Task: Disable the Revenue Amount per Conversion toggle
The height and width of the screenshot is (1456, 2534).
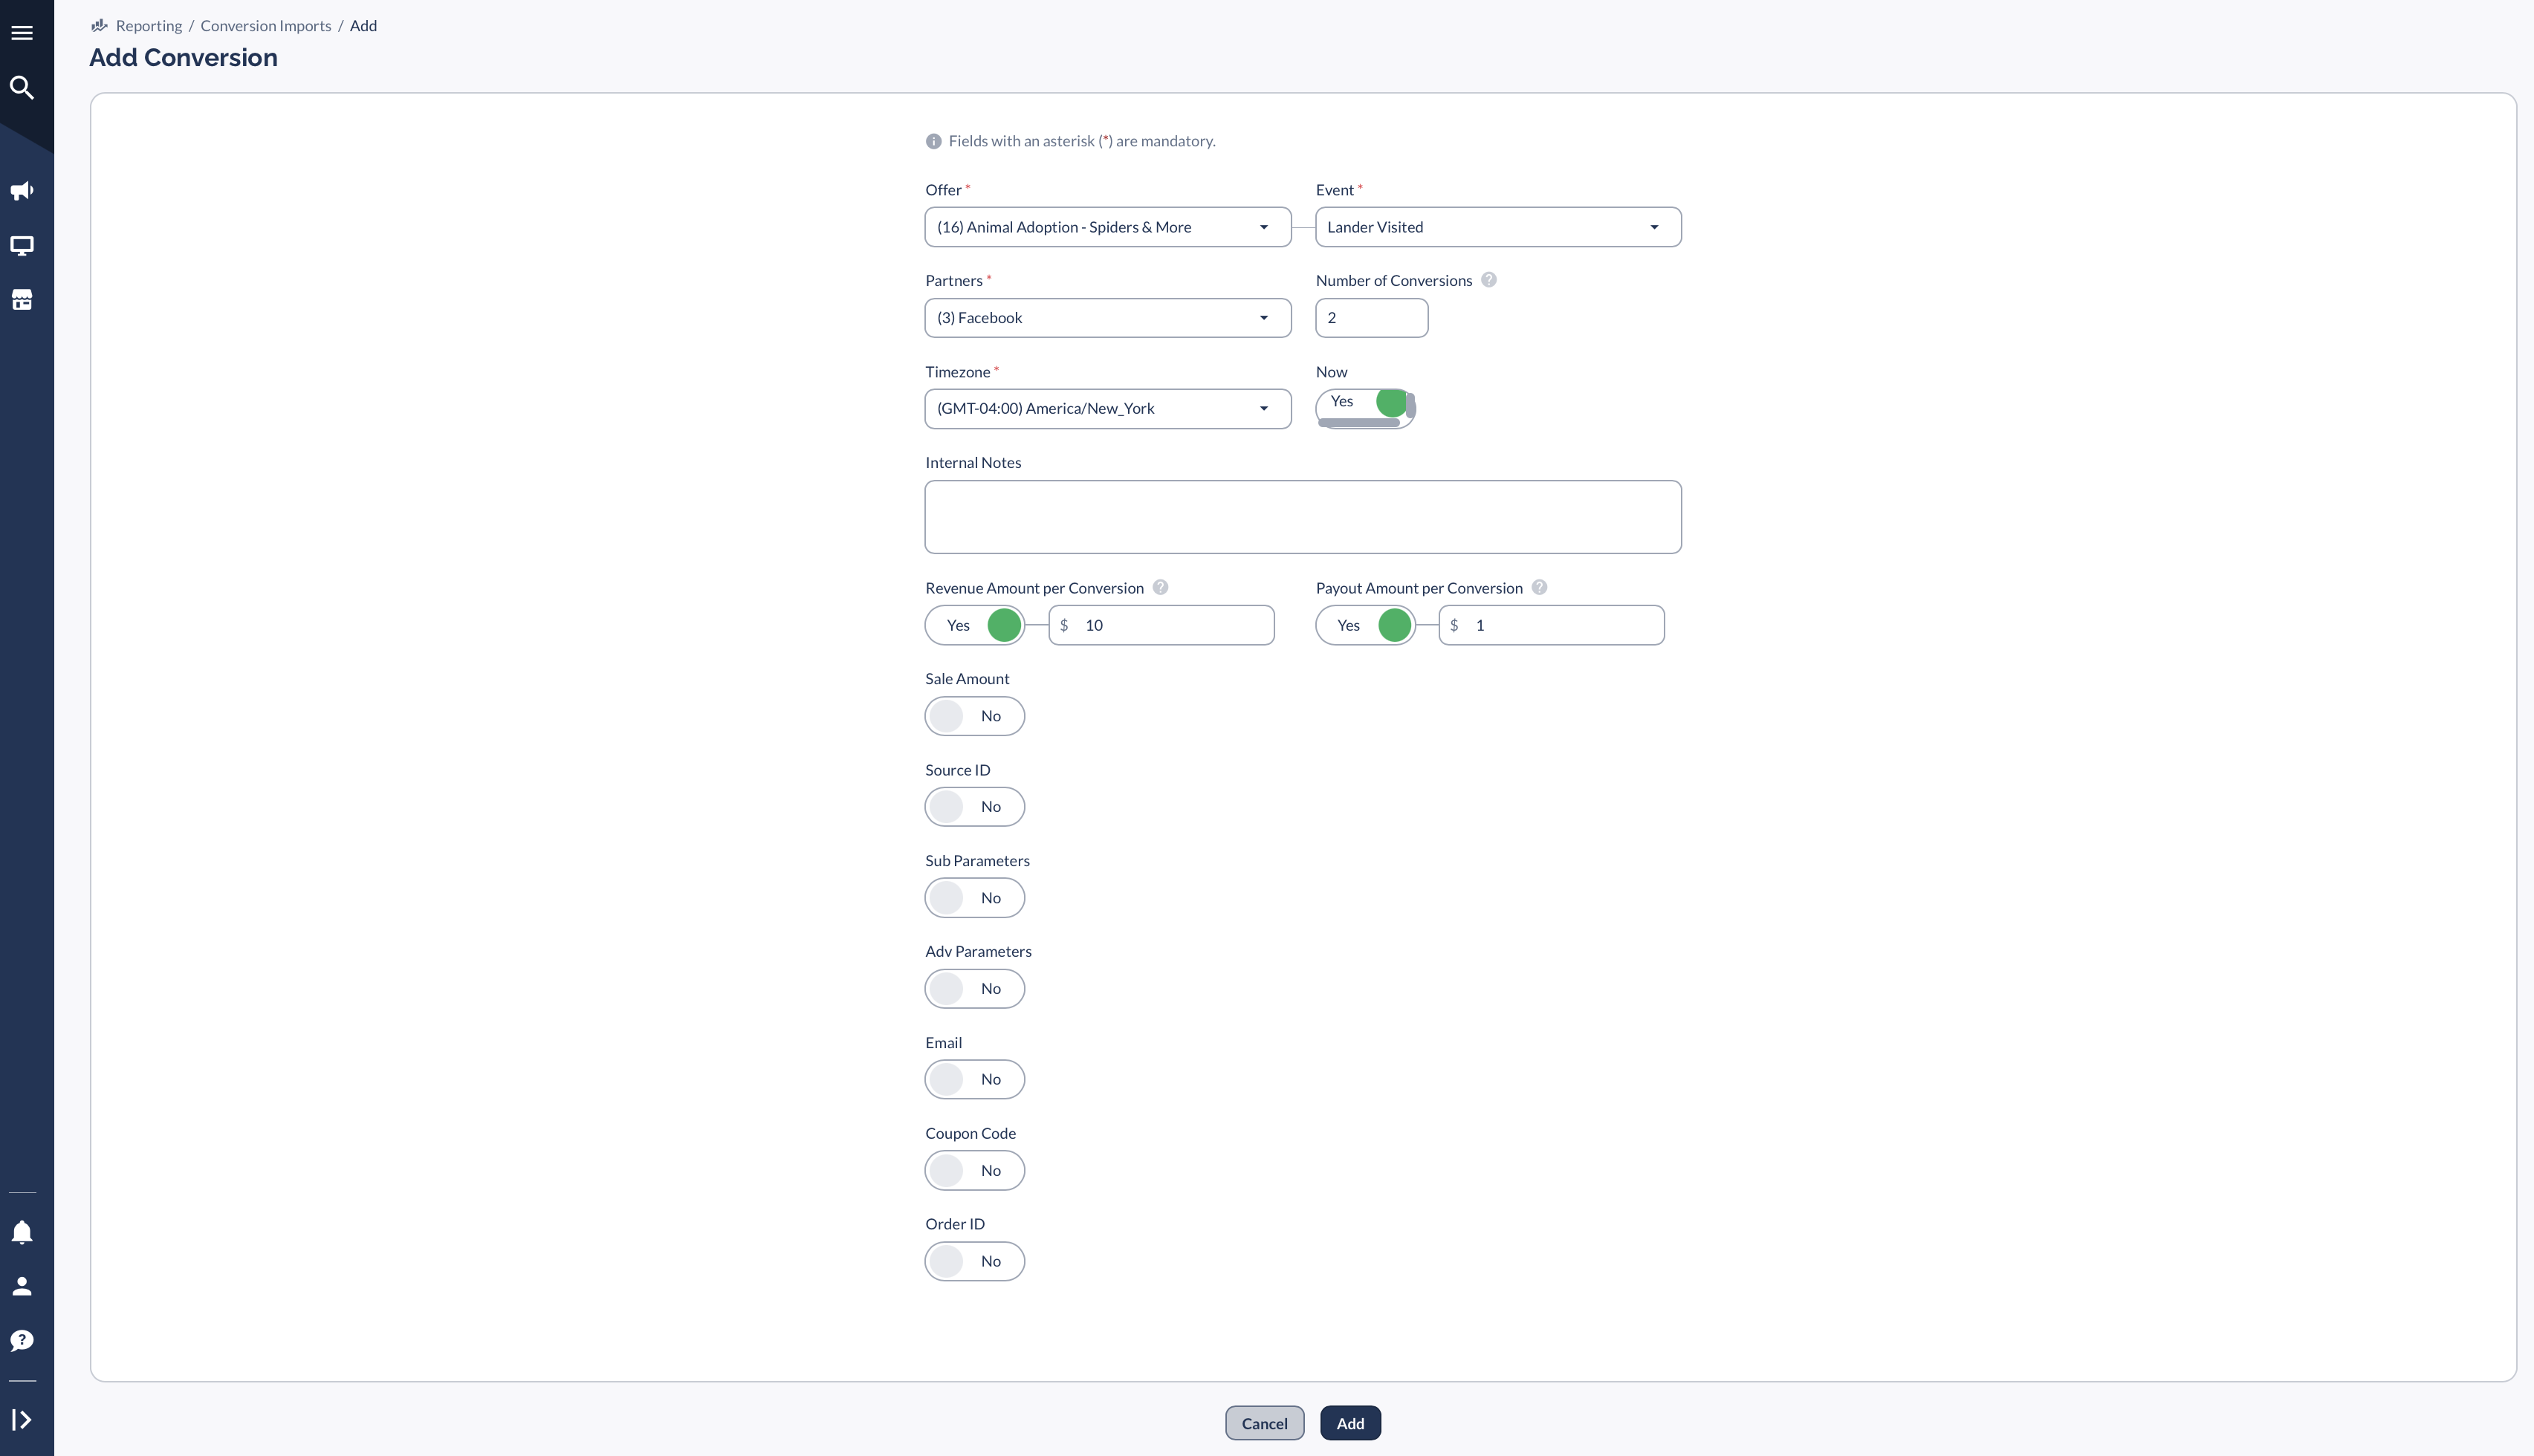Action: pyautogui.click(x=975, y=625)
